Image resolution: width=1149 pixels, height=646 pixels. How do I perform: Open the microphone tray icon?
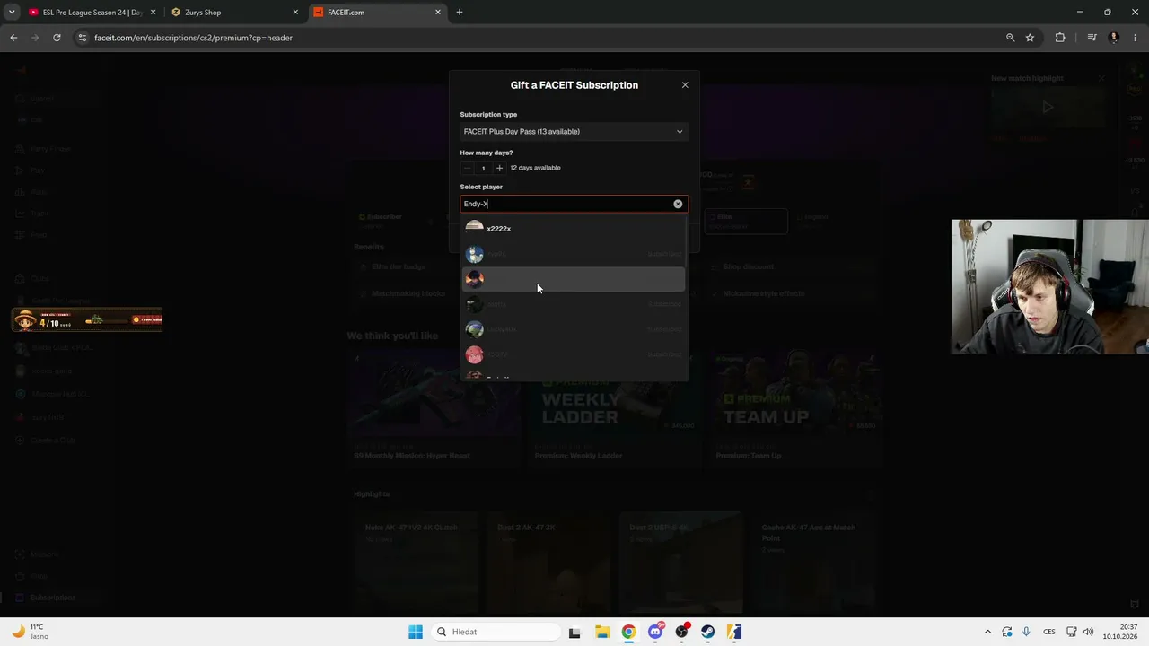(x=1026, y=632)
